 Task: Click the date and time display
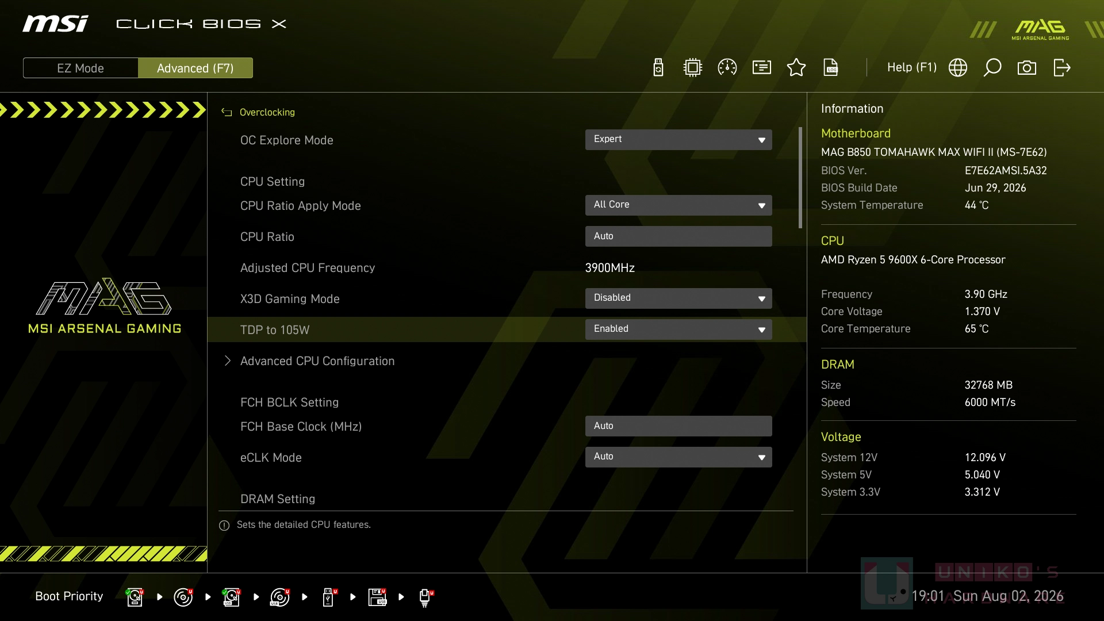point(987,596)
